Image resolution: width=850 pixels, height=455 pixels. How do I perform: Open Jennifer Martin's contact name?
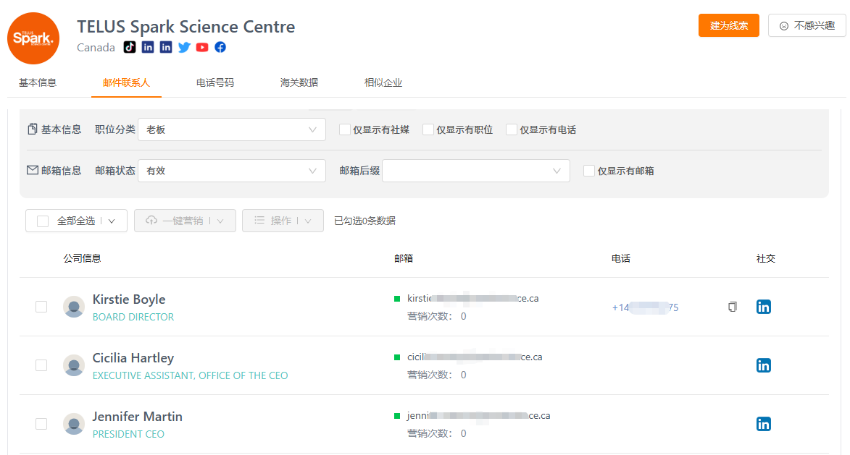tap(137, 416)
